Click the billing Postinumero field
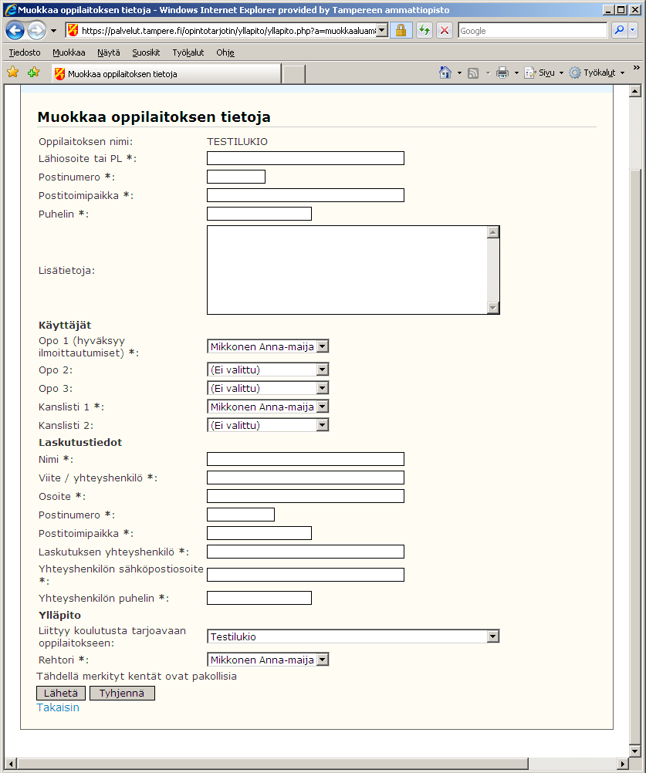The width and height of the screenshot is (646, 773). click(x=241, y=515)
